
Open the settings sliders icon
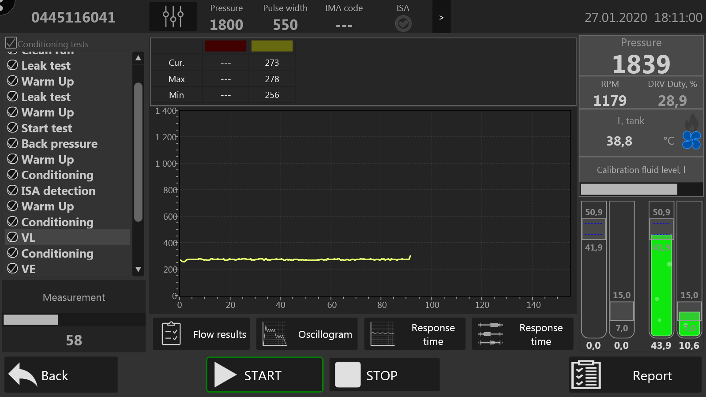coord(173,17)
